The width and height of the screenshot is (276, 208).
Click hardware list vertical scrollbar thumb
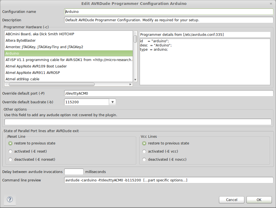pyautogui.click(x=135, y=39)
